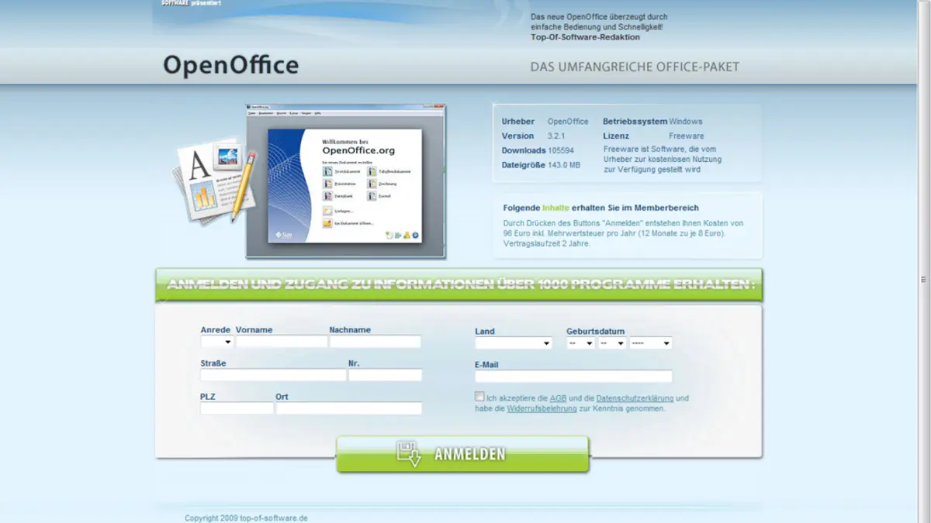Click the Dateigröße 143.0 MB value
The height and width of the screenshot is (523, 931).
(564, 165)
